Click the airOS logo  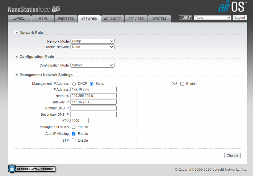[232, 6]
